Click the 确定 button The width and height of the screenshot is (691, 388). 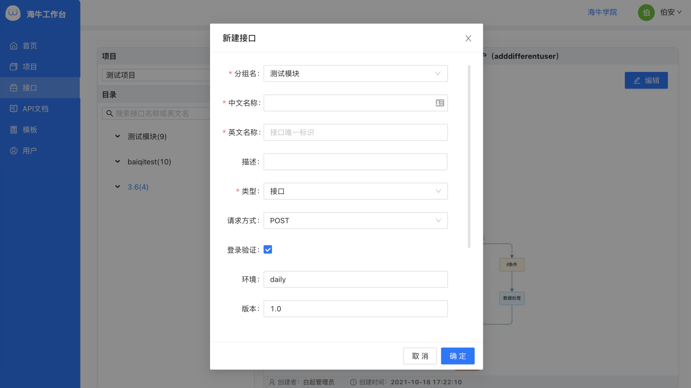click(457, 356)
